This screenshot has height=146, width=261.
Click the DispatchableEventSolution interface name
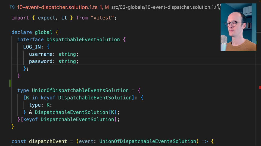pyautogui.click(x=83, y=39)
